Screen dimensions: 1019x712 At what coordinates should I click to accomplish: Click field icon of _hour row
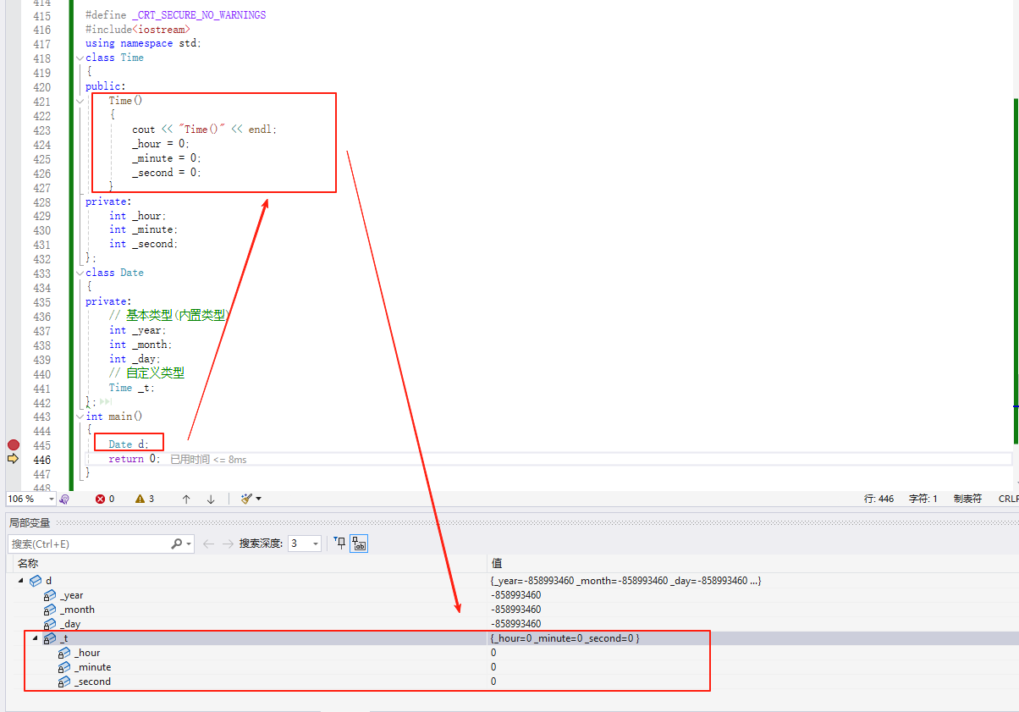click(64, 653)
